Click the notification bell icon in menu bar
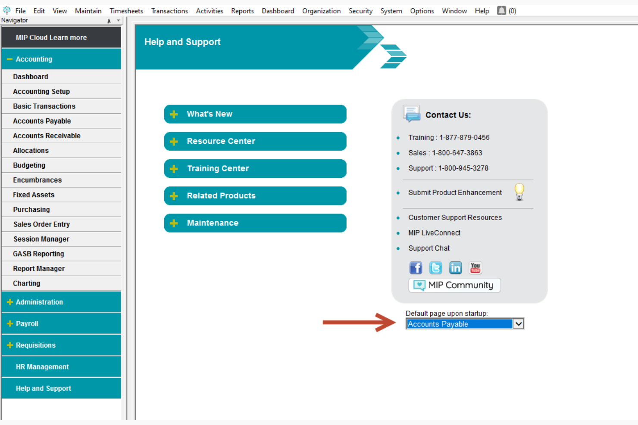The height and width of the screenshot is (425, 638). click(x=501, y=10)
